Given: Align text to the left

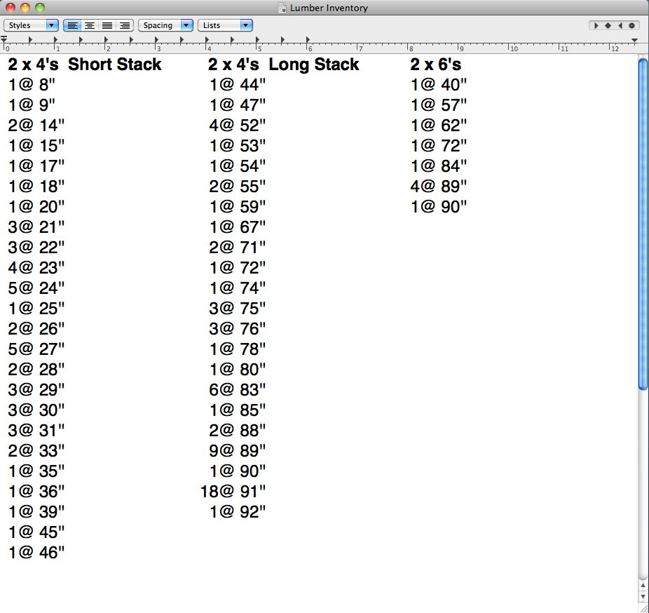Looking at the screenshot, I should point(72,25).
